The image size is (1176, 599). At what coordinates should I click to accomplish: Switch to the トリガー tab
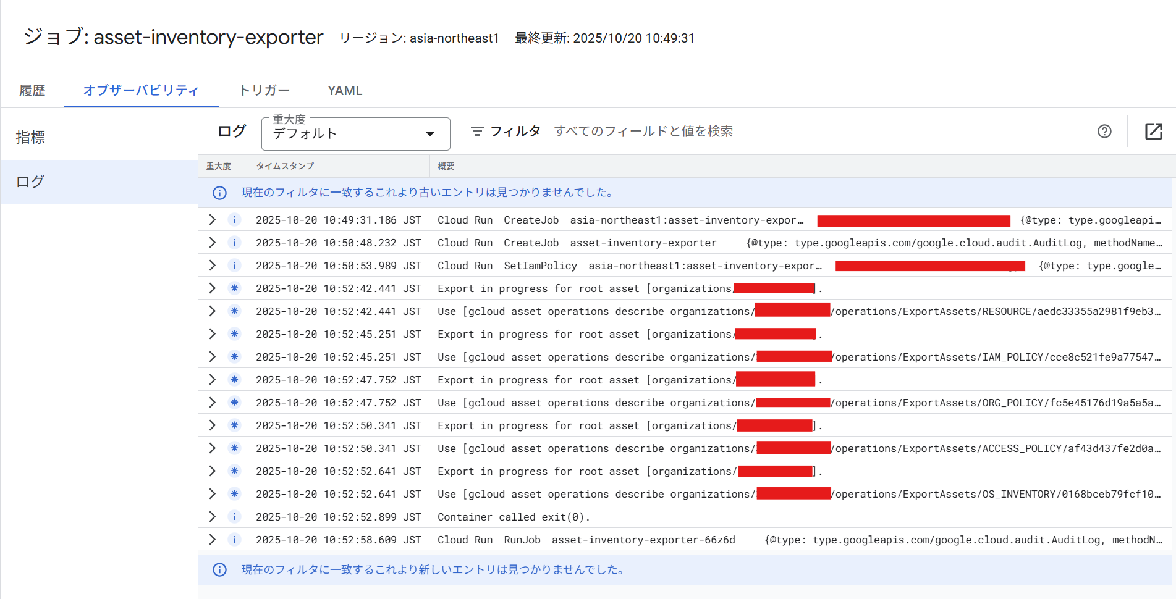click(x=264, y=91)
